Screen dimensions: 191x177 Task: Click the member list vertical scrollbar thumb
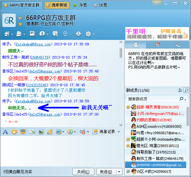tap(188, 116)
